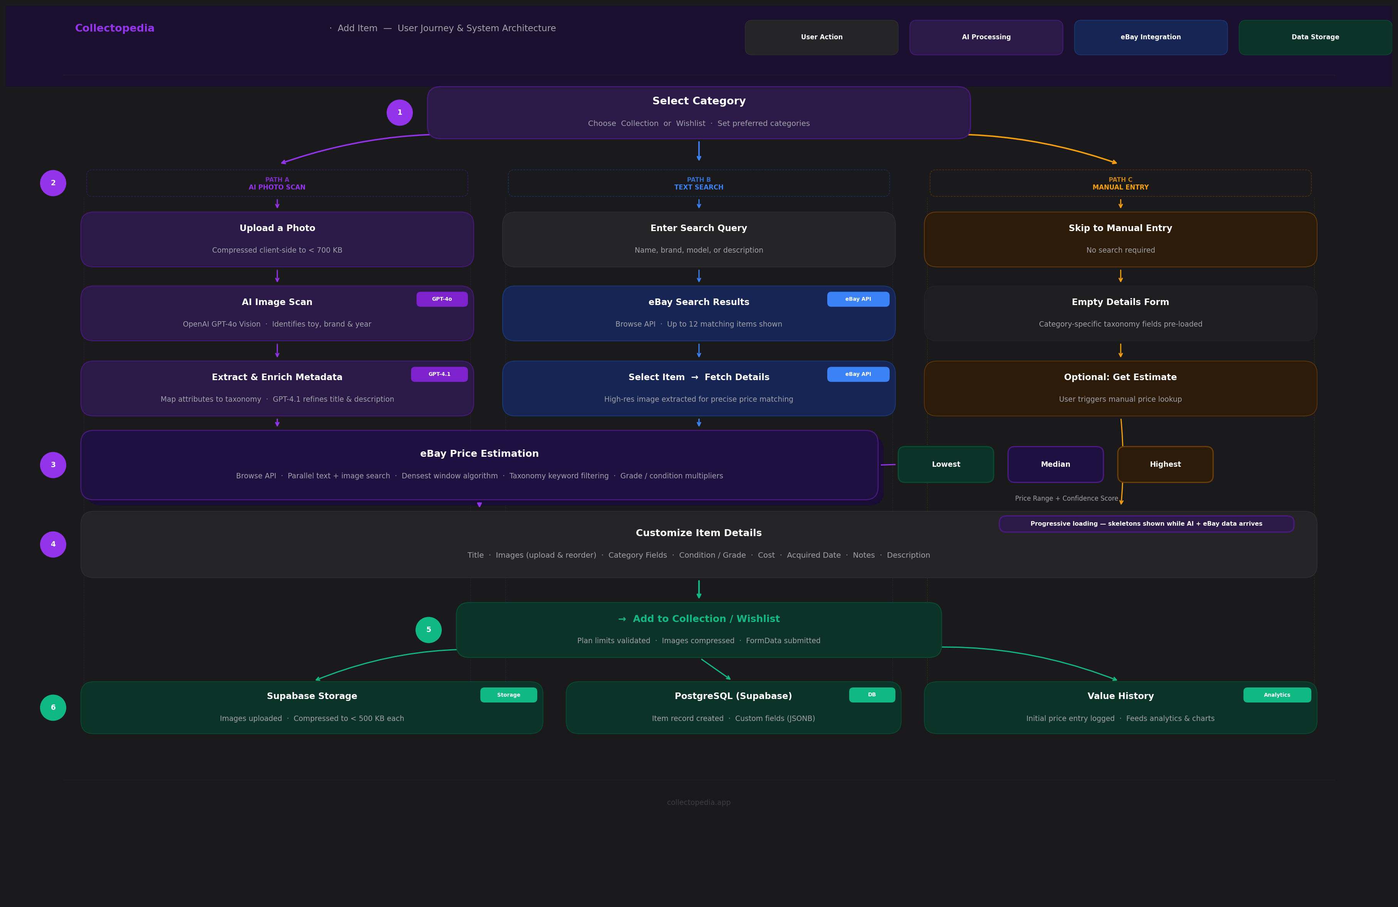Screen dimensions: 1398x907
Task: Open the collectopedia.app footer link
Action: pyautogui.click(x=698, y=802)
